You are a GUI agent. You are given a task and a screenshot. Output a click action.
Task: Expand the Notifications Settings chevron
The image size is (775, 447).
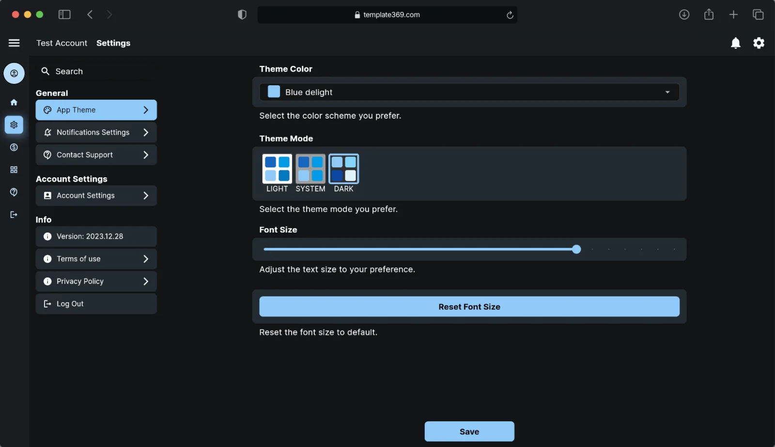pos(146,132)
